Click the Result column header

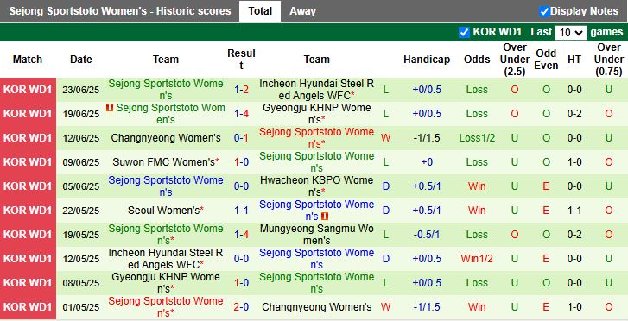[x=241, y=60]
